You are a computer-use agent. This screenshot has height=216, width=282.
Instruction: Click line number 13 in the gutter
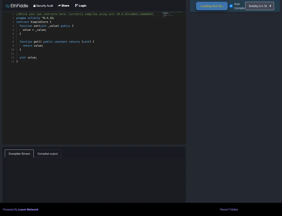(13, 61)
